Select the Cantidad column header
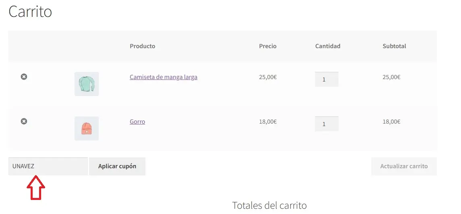This screenshot has width=461, height=214. pos(328,46)
